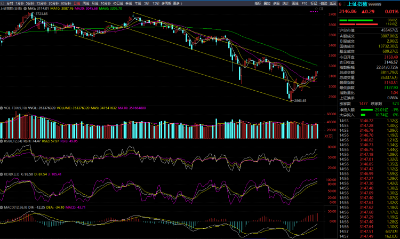This screenshot has width=400, height=239.
Task: Open the 统计 statistics menu item
Action: (285, 3)
